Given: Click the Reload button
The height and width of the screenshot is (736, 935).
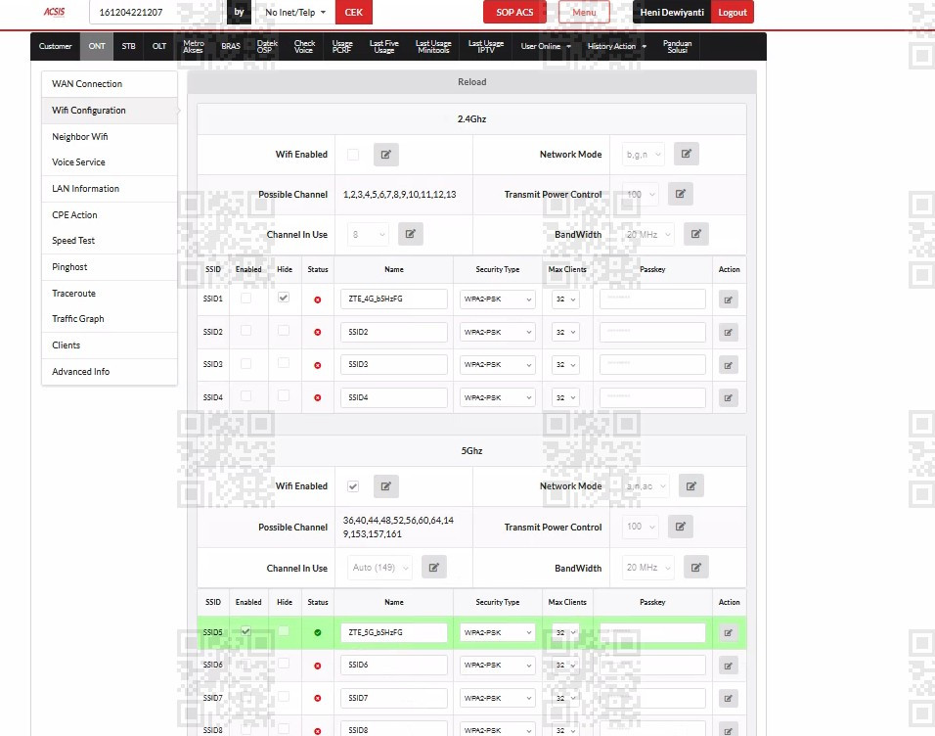Looking at the screenshot, I should [x=471, y=82].
